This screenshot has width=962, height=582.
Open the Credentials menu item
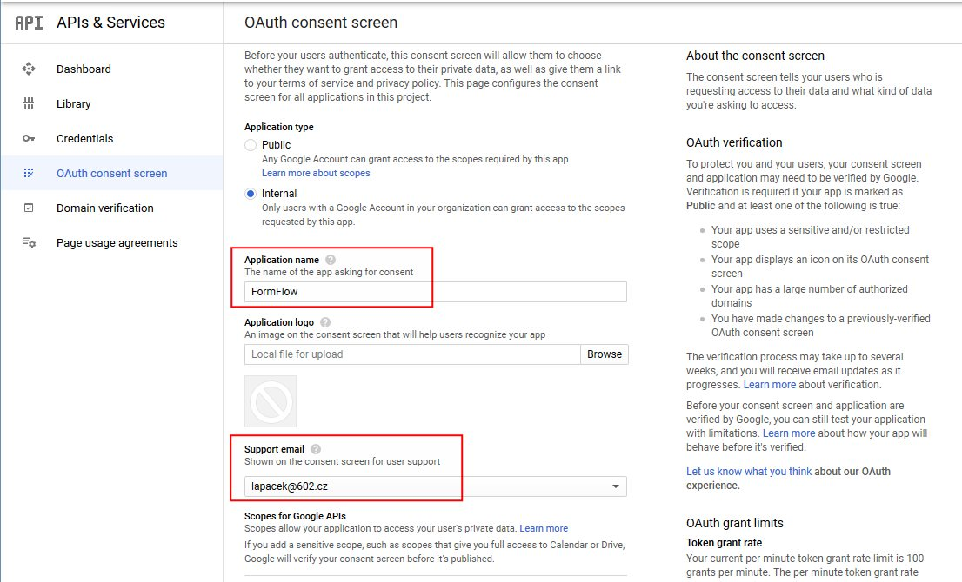[x=84, y=138]
